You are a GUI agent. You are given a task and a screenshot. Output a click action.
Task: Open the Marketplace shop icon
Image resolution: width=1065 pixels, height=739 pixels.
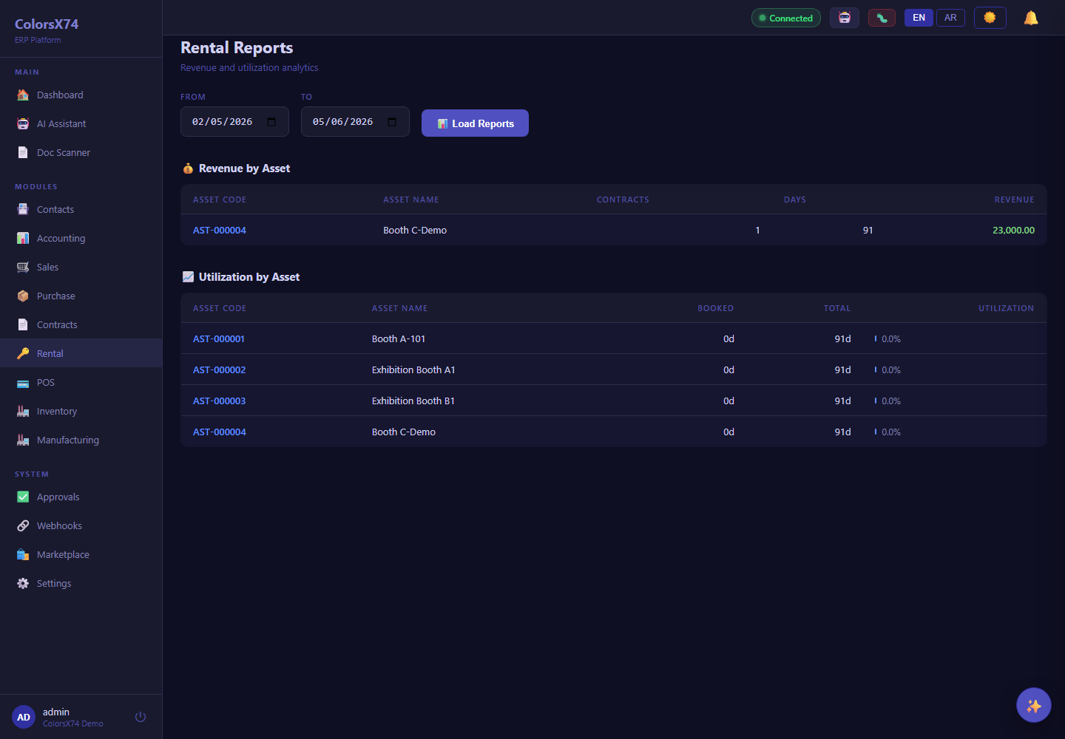tap(23, 555)
